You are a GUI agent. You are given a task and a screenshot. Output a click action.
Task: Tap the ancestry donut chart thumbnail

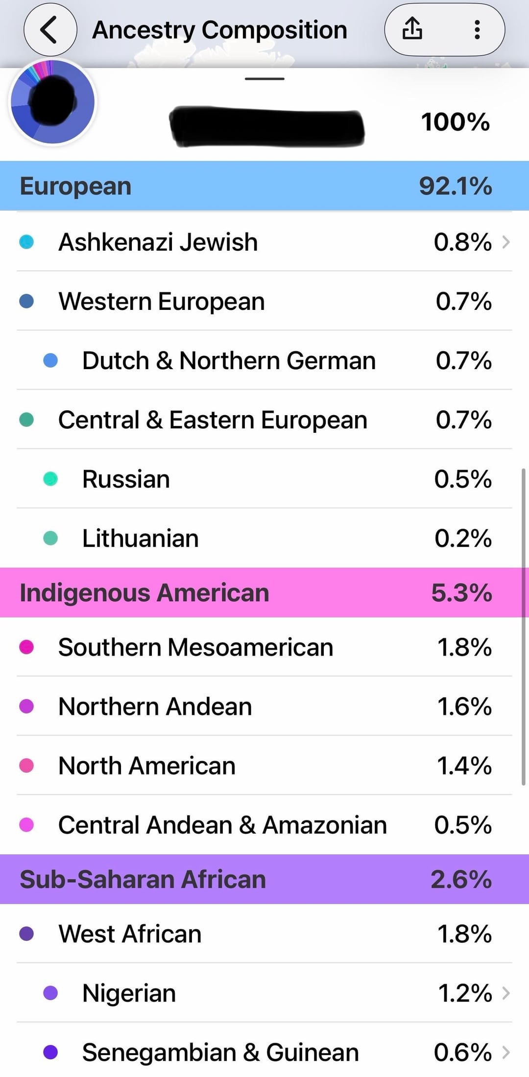[x=52, y=102]
